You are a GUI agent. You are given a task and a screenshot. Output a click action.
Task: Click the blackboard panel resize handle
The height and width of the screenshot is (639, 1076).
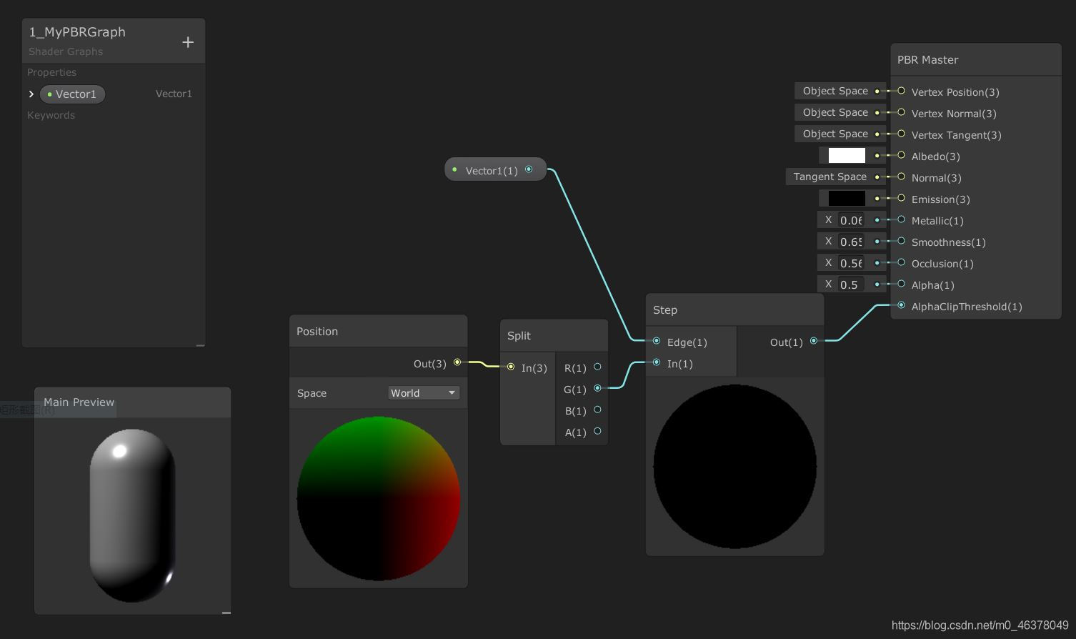(x=200, y=345)
